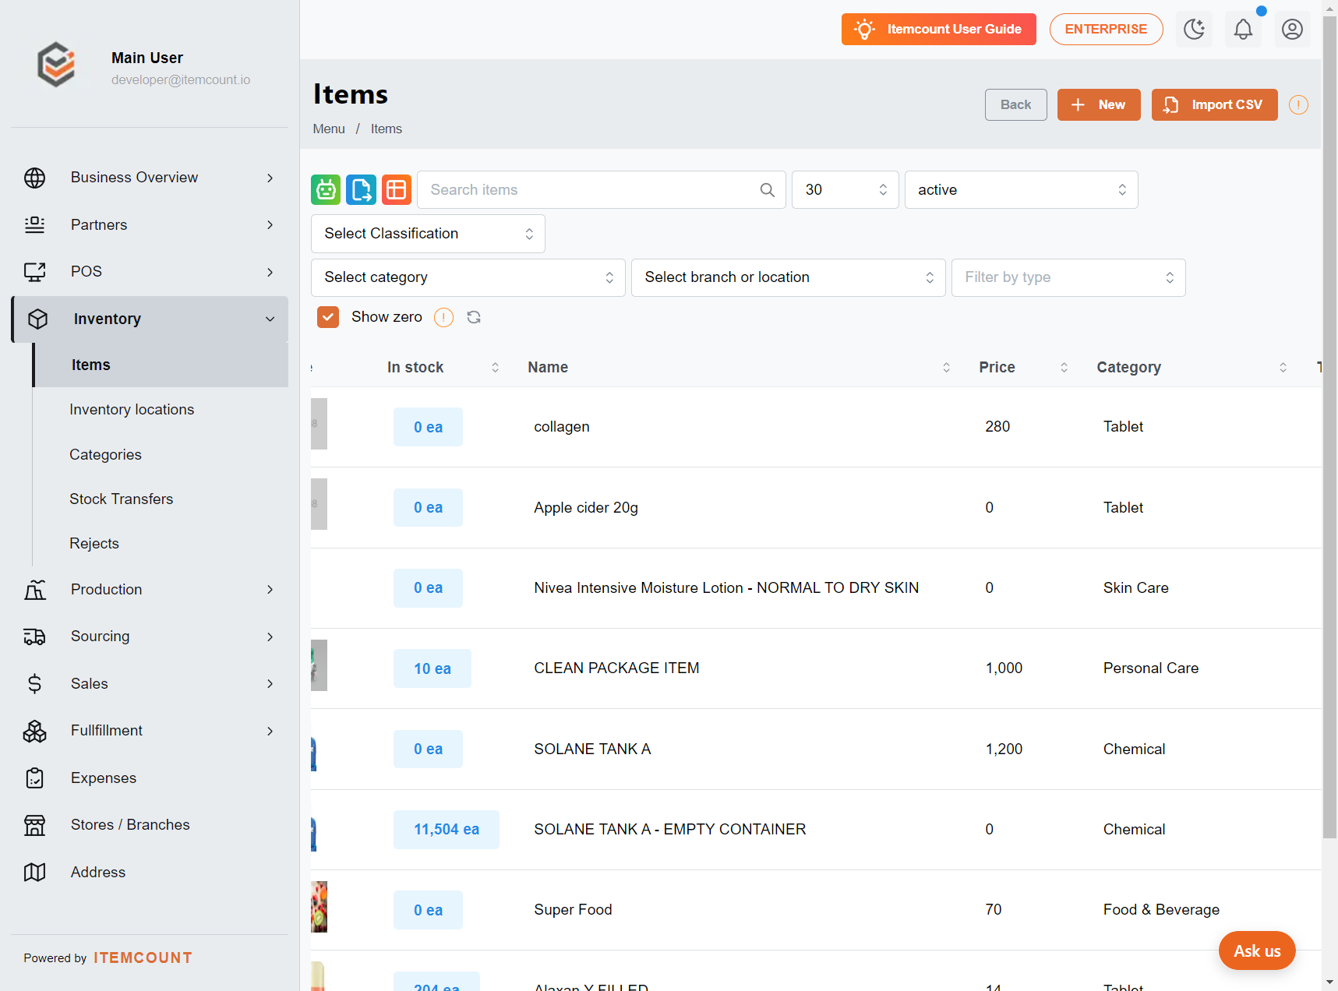1338x991 pixels.
Task: Click the refresh icon beside Show zero
Action: pos(474,317)
